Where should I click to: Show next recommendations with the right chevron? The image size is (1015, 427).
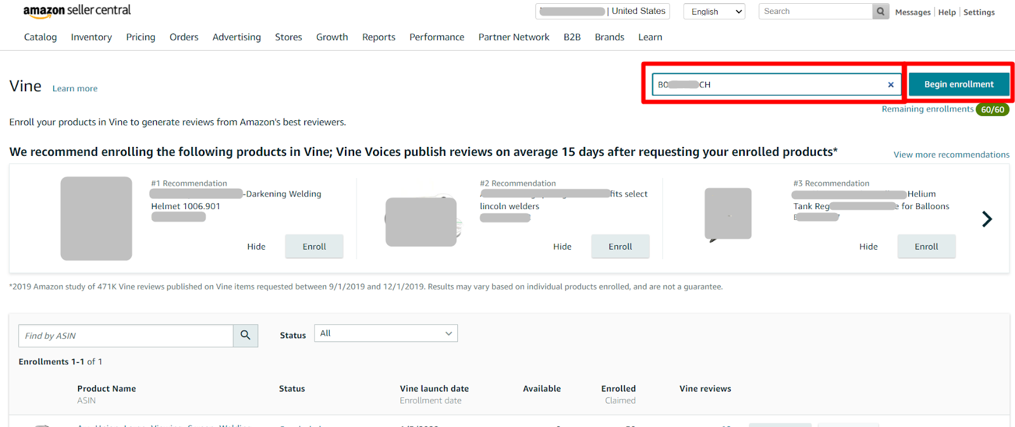987,219
